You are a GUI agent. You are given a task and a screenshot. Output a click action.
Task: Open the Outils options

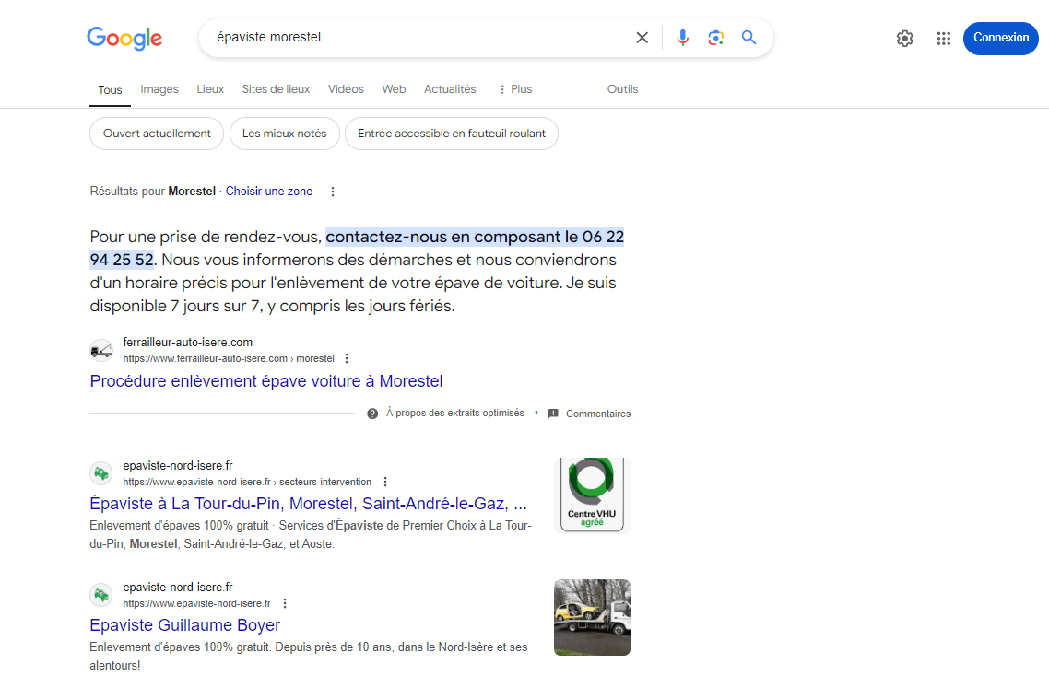622,89
